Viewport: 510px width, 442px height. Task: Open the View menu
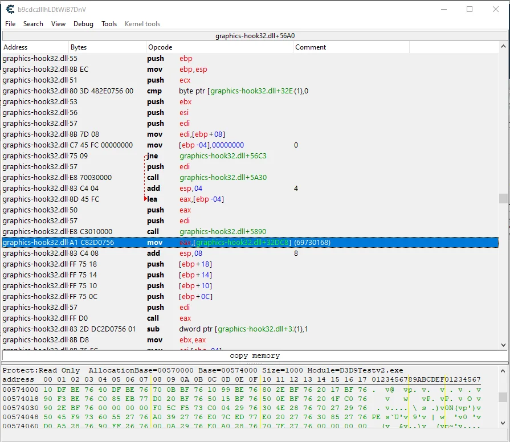(58, 24)
